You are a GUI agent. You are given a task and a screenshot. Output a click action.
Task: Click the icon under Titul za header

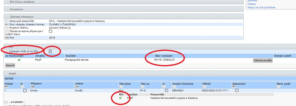[x=142, y=87]
